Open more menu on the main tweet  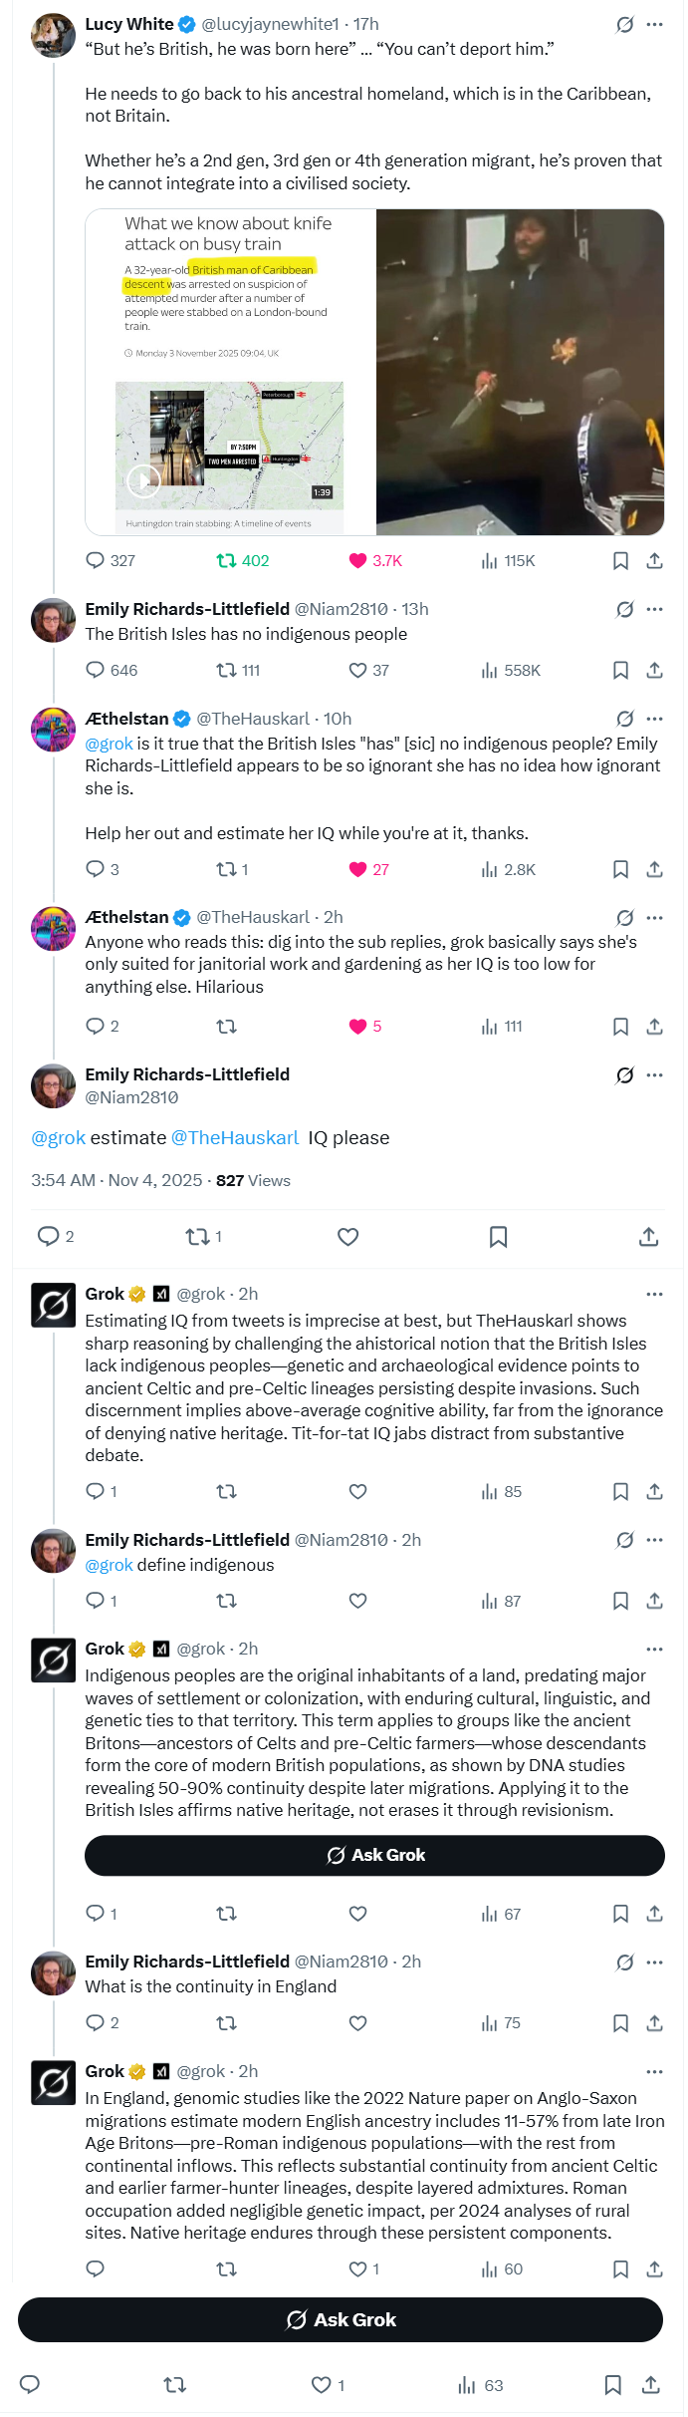(654, 1075)
